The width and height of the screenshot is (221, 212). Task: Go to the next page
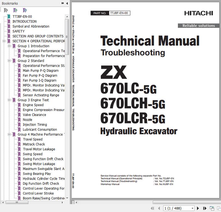point(198,208)
